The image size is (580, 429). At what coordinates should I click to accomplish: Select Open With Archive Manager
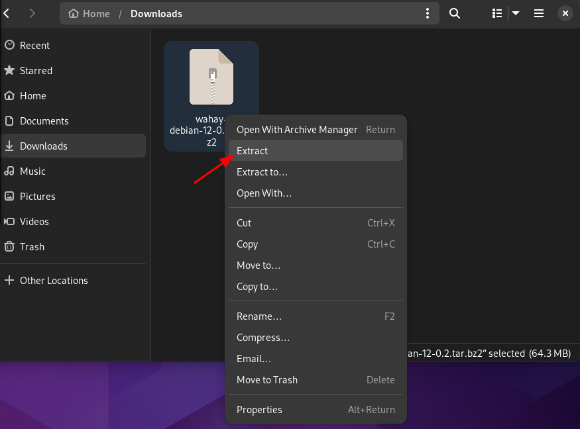(x=297, y=130)
